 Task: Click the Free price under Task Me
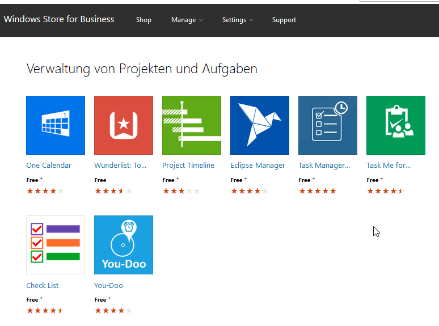point(373,180)
